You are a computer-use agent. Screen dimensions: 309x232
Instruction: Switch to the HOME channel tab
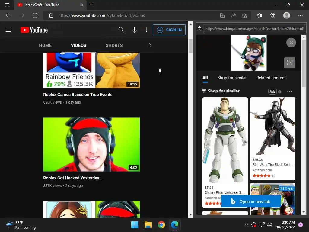pyautogui.click(x=45, y=45)
